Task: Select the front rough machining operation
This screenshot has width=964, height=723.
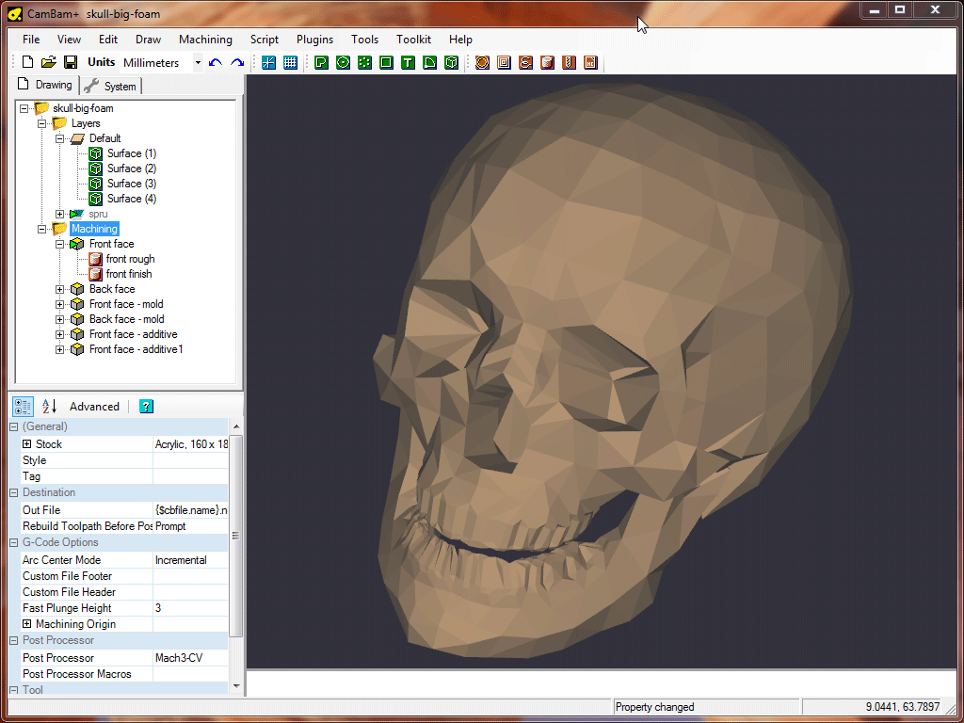Action: pyautogui.click(x=130, y=259)
